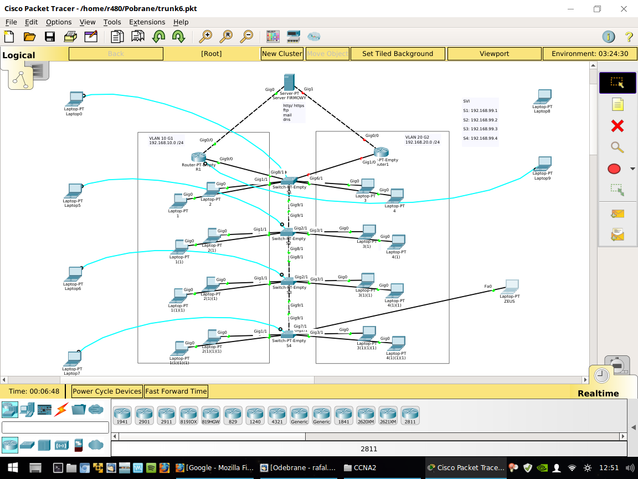The image size is (638, 479).
Task: Add a simple PDU envelope icon
Action: click(x=617, y=214)
